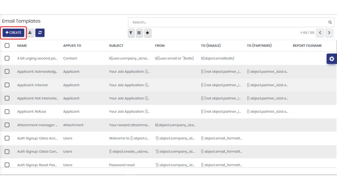Screen dimensions: 337x189
Task: Click the import/download records icon
Action: pyautogui.click(x=30, y=33)
